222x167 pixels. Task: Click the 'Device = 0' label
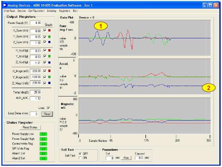click(87, 17)
